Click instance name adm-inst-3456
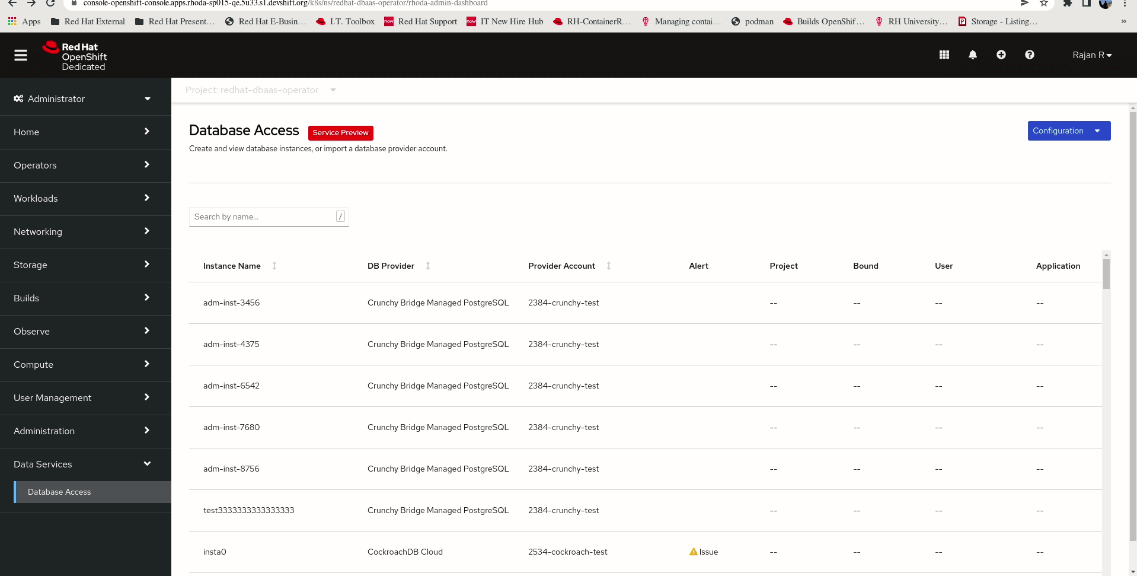The height and width of the screenshot is (576, 1137). tap(231, 303)
